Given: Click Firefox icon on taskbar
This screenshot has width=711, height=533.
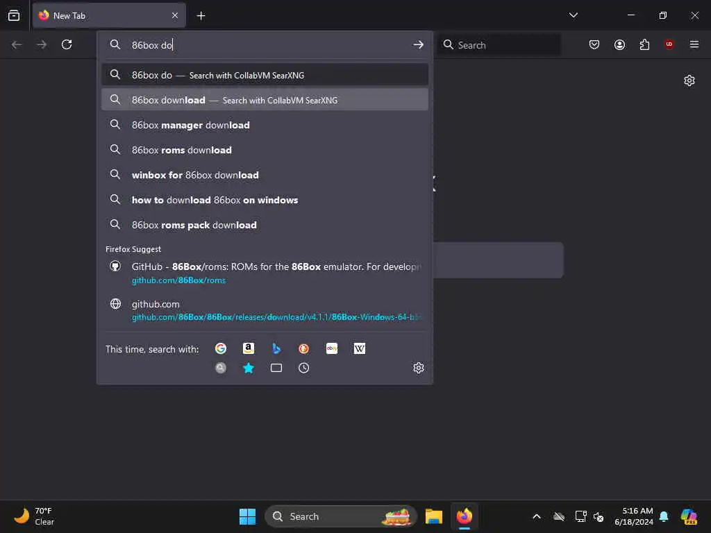Looking at the screenshot, I should 464,516.
